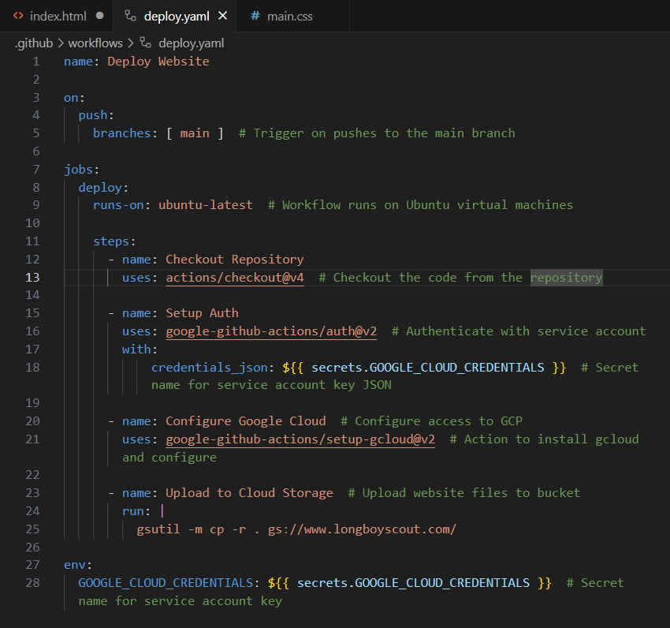
Task: Click the file icon beside deploy.yaml in breadcrumbs
Action: pos(146,43)
